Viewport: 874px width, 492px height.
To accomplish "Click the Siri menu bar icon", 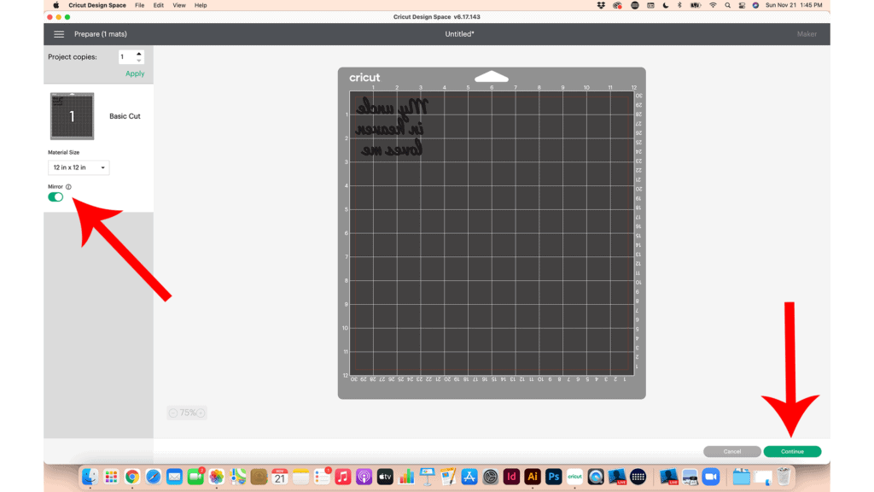I will (x=755, y=5).
